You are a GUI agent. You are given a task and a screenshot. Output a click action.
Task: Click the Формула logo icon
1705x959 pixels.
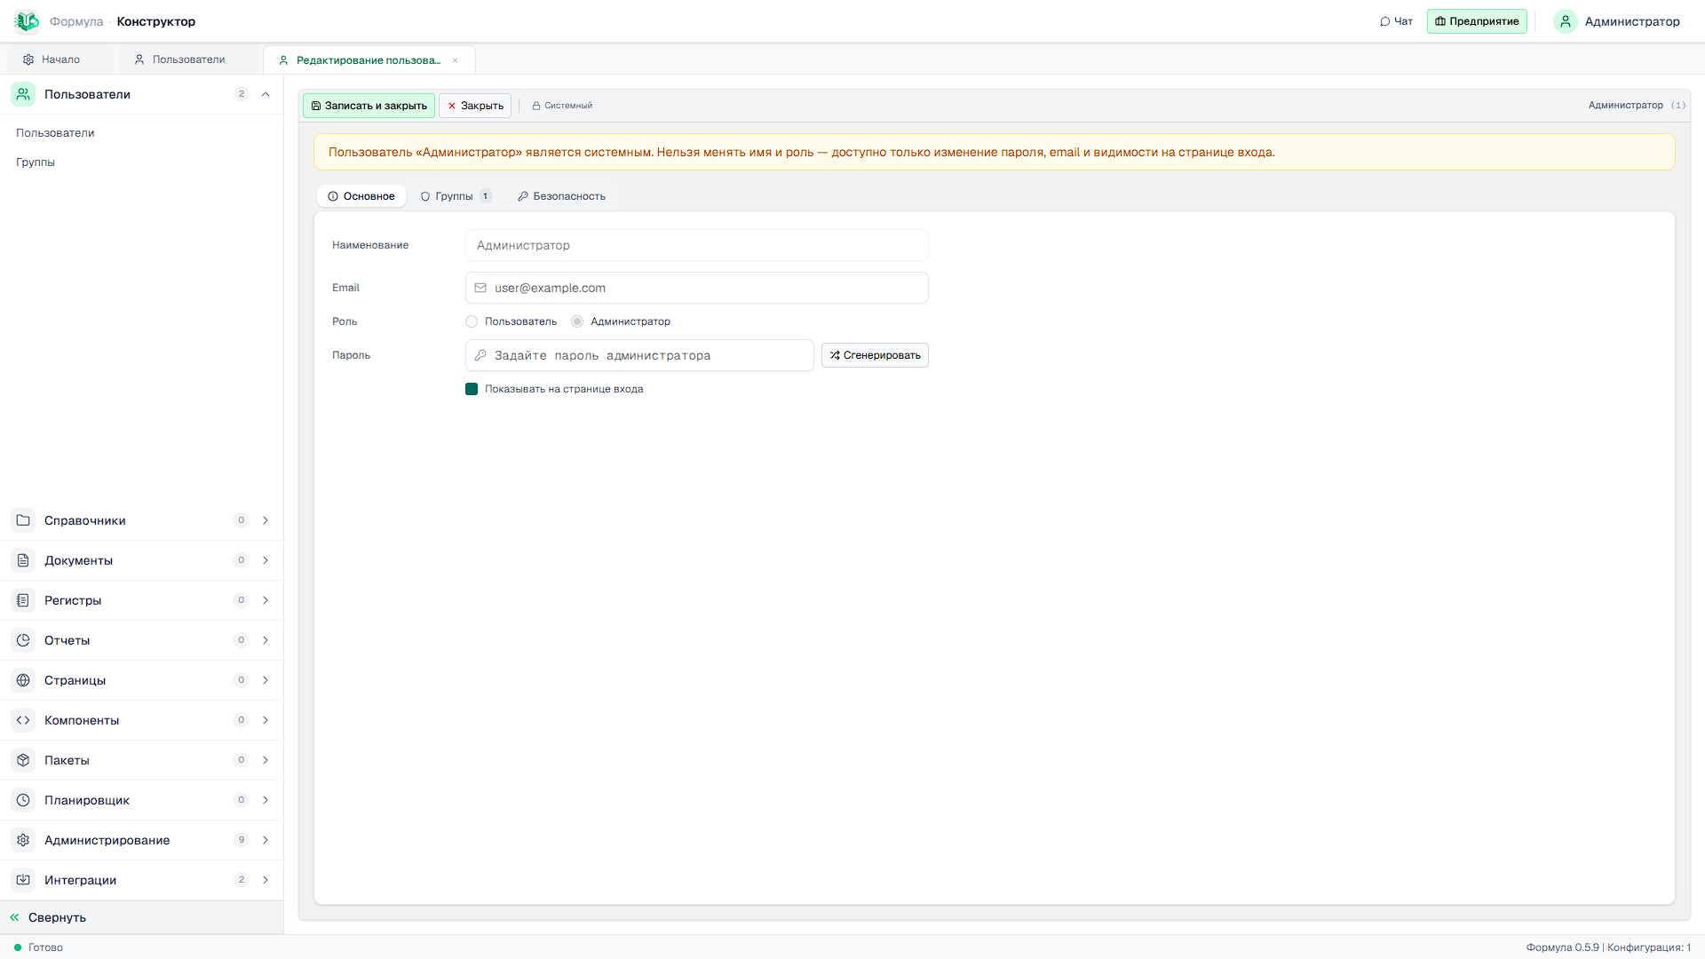(x=27, y=21)
